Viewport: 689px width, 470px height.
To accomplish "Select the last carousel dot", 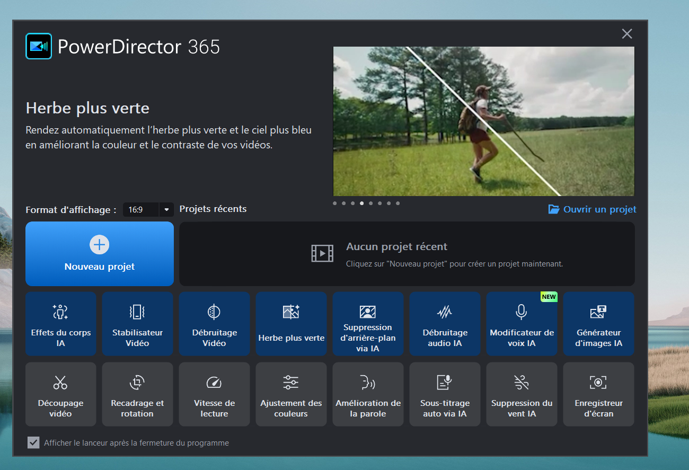I will click(397, 203).
